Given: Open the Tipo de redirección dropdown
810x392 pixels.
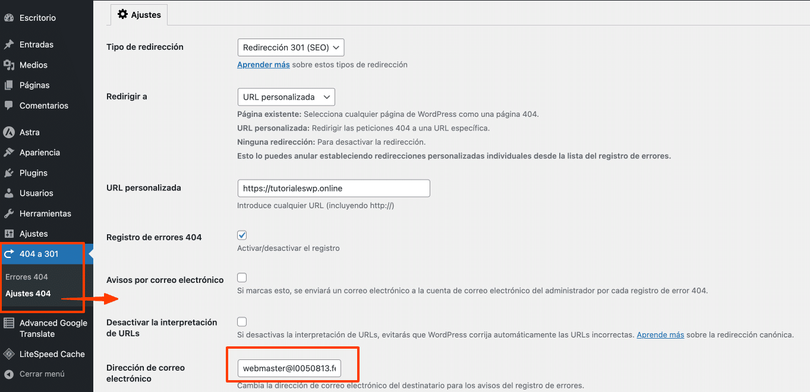Looking at the screenshot, I should click(x=290, y=47).
